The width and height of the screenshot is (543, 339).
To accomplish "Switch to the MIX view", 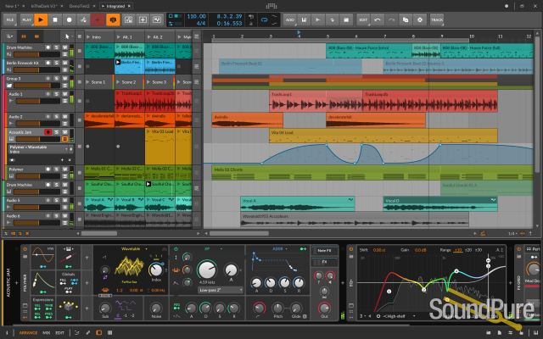I will (47, 333).
